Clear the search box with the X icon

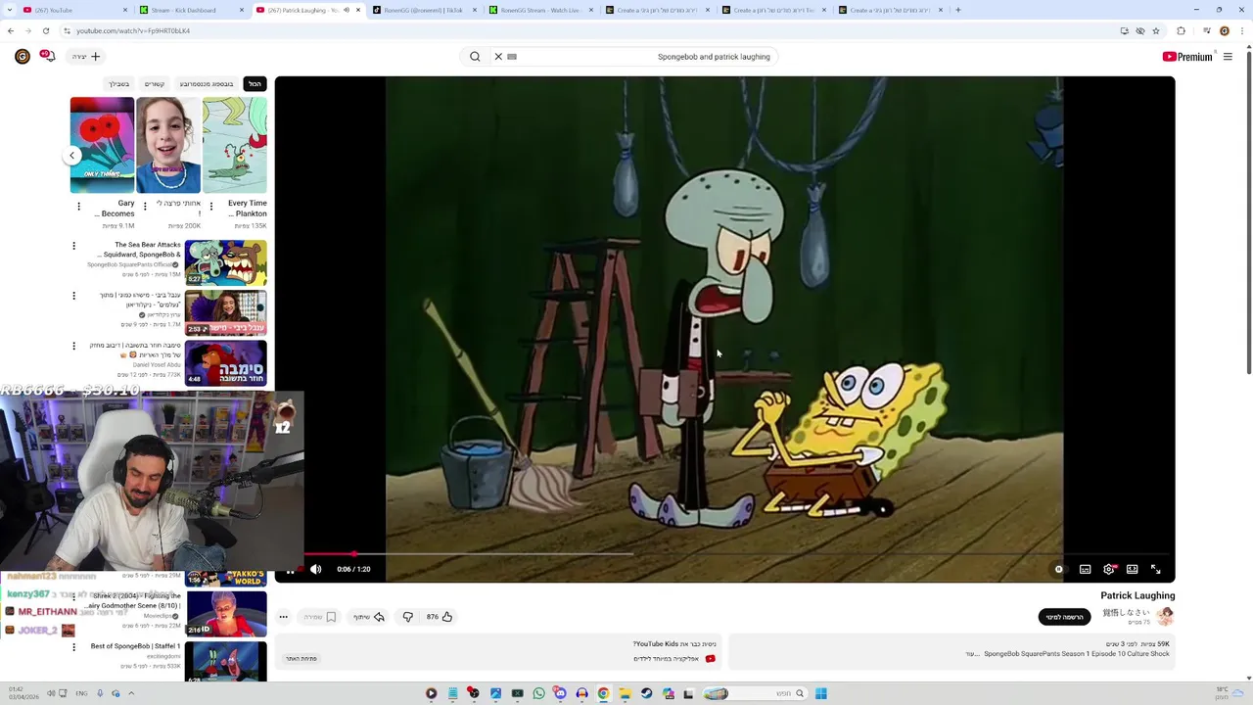[x=498, y=57]
